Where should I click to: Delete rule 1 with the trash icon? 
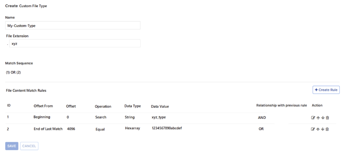[327, 118]
